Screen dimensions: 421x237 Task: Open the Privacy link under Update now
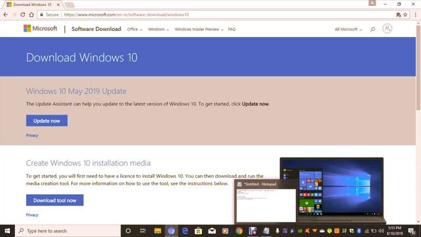(x=32, y=136)
